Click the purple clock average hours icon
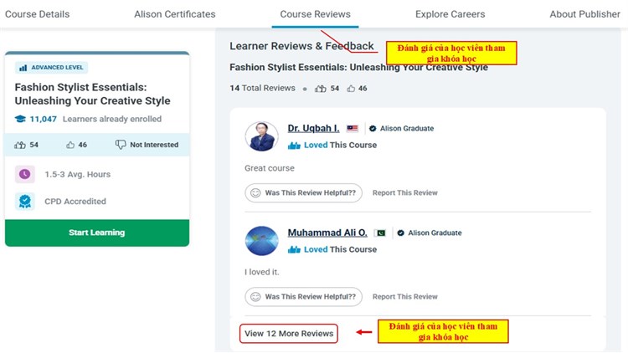The height and width of the screenshot is (353, 628). click(24, 174)
